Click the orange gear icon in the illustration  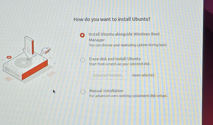(9, 57)
